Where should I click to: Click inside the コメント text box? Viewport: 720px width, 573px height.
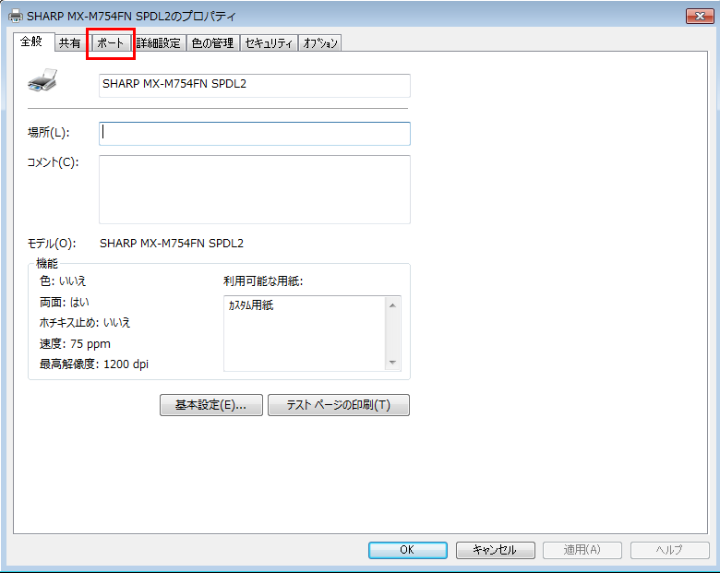(254, 189)
